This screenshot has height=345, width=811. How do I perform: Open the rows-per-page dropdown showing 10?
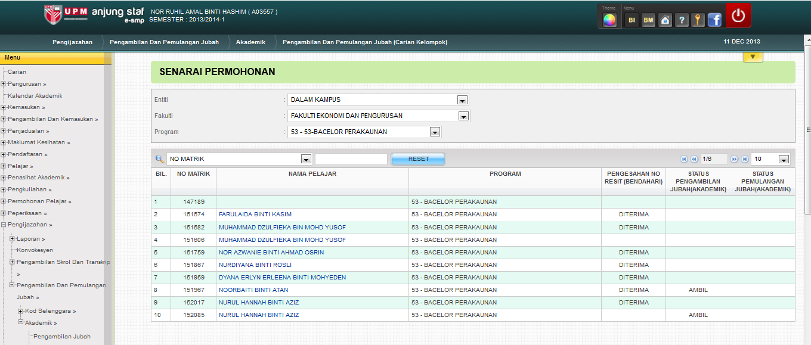click(770, 159)
